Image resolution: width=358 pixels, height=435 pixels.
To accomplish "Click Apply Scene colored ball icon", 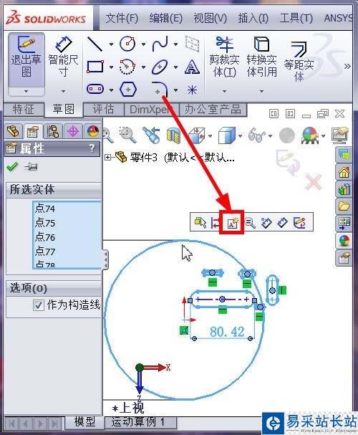I will pyautogui.click(x=310, y=135).
